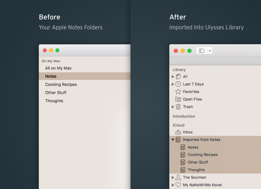Expand My NaNoWriMo Novel group
The width and height of the screenshot is (261, 189).
tap(173, 185)
